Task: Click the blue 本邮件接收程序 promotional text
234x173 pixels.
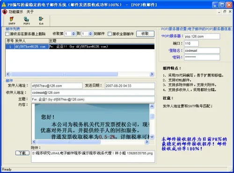Action: 194,144
